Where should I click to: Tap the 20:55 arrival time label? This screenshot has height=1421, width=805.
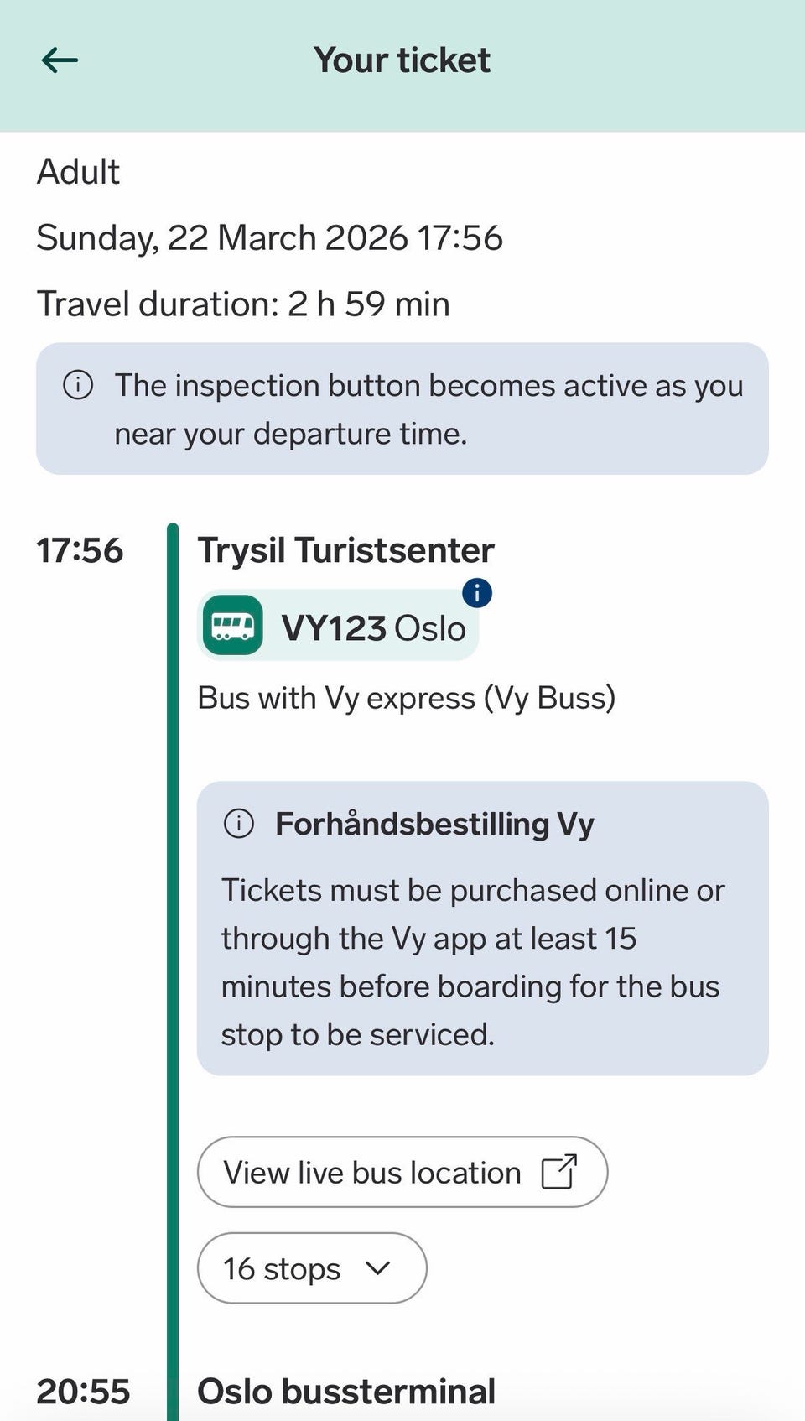tap(83, 1392)
